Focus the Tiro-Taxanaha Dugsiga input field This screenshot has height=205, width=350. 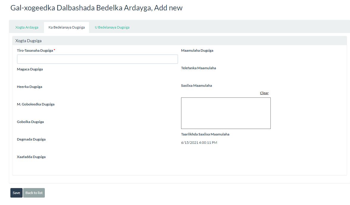point(97,59)
